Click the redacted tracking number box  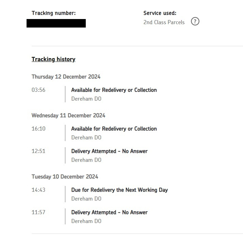pos(56,23)
